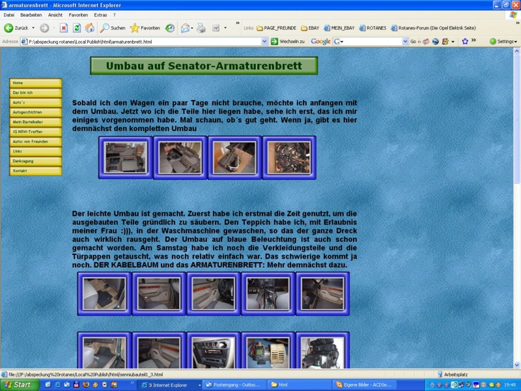Click the page scrollbar down arrow
Viewport: 521px width, 391px height.
517,365
